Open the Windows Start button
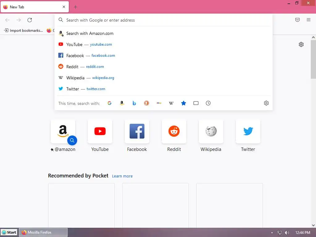The height and width of the screenshot is (237, 316). click(x=9, y=232)
